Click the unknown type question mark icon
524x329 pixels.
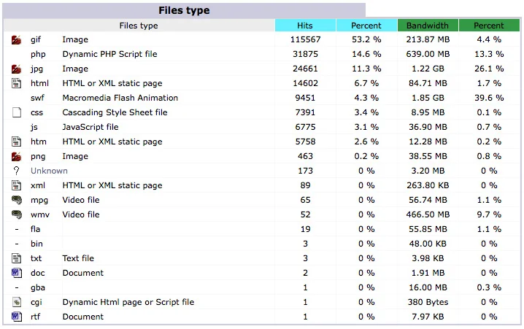(x=17, y=171)
